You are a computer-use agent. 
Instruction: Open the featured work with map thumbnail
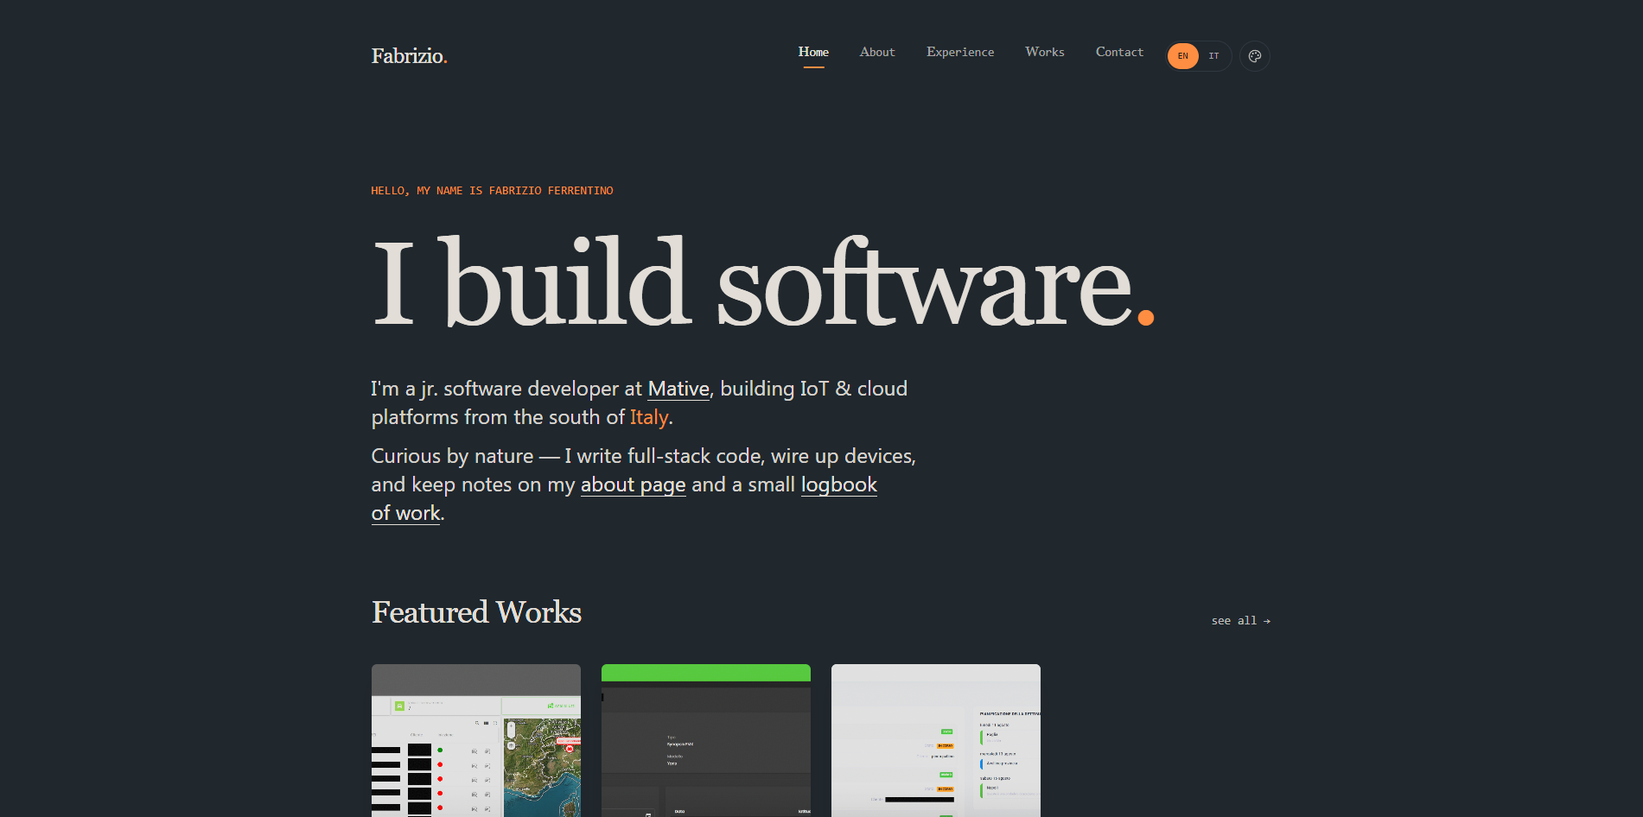[x=476, y=740]
